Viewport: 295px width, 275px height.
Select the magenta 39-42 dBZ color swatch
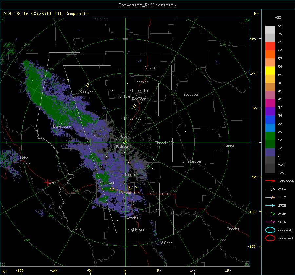pos(270,103)
